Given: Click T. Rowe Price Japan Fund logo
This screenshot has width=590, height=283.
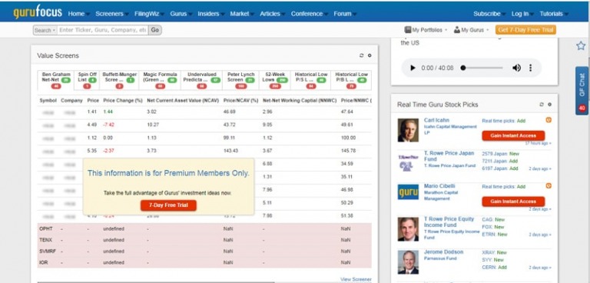Looking at the screenshot, I should tap(408, 163).
